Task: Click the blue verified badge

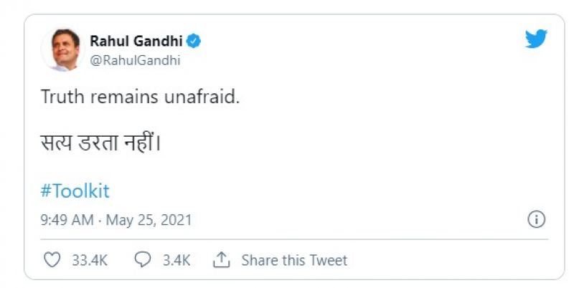Action: [194, 41]
